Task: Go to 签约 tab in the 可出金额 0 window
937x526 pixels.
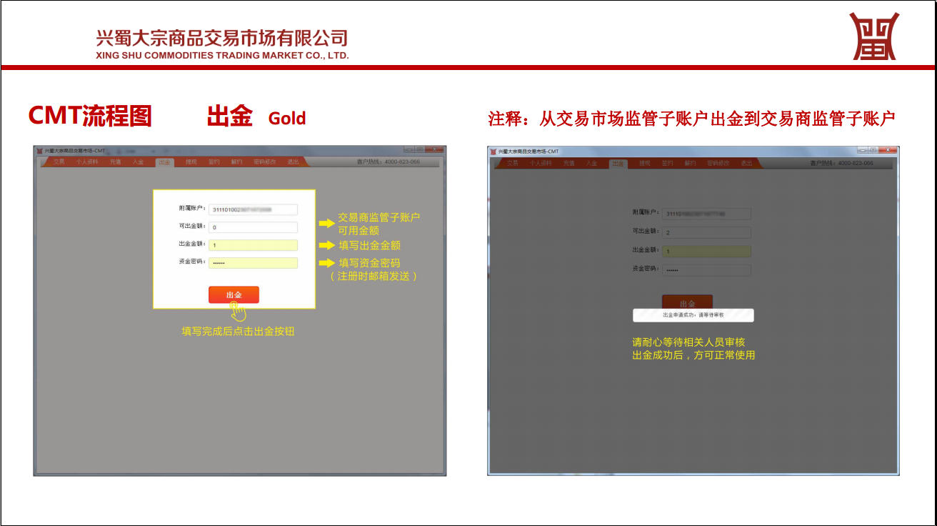Action: (x=214, y=162)
